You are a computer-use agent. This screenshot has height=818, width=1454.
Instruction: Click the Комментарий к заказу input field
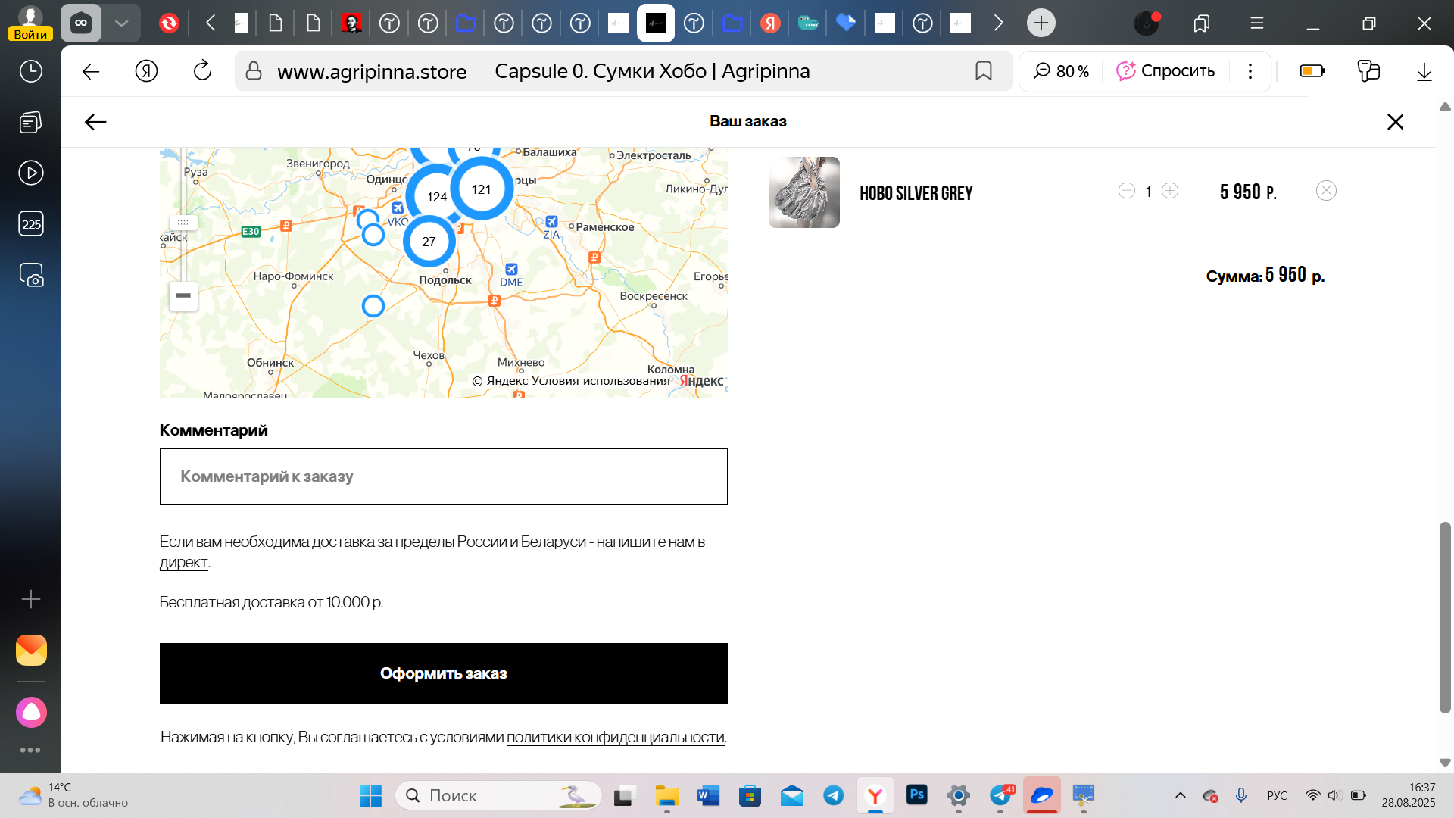click(x=443, y=476)
